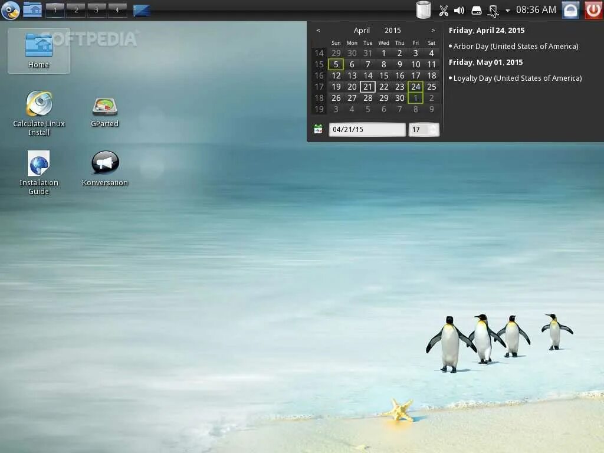Click the 04/21/15 date input field
The image size is (604, 453).
pyautogui.click(x=367, y=129)
